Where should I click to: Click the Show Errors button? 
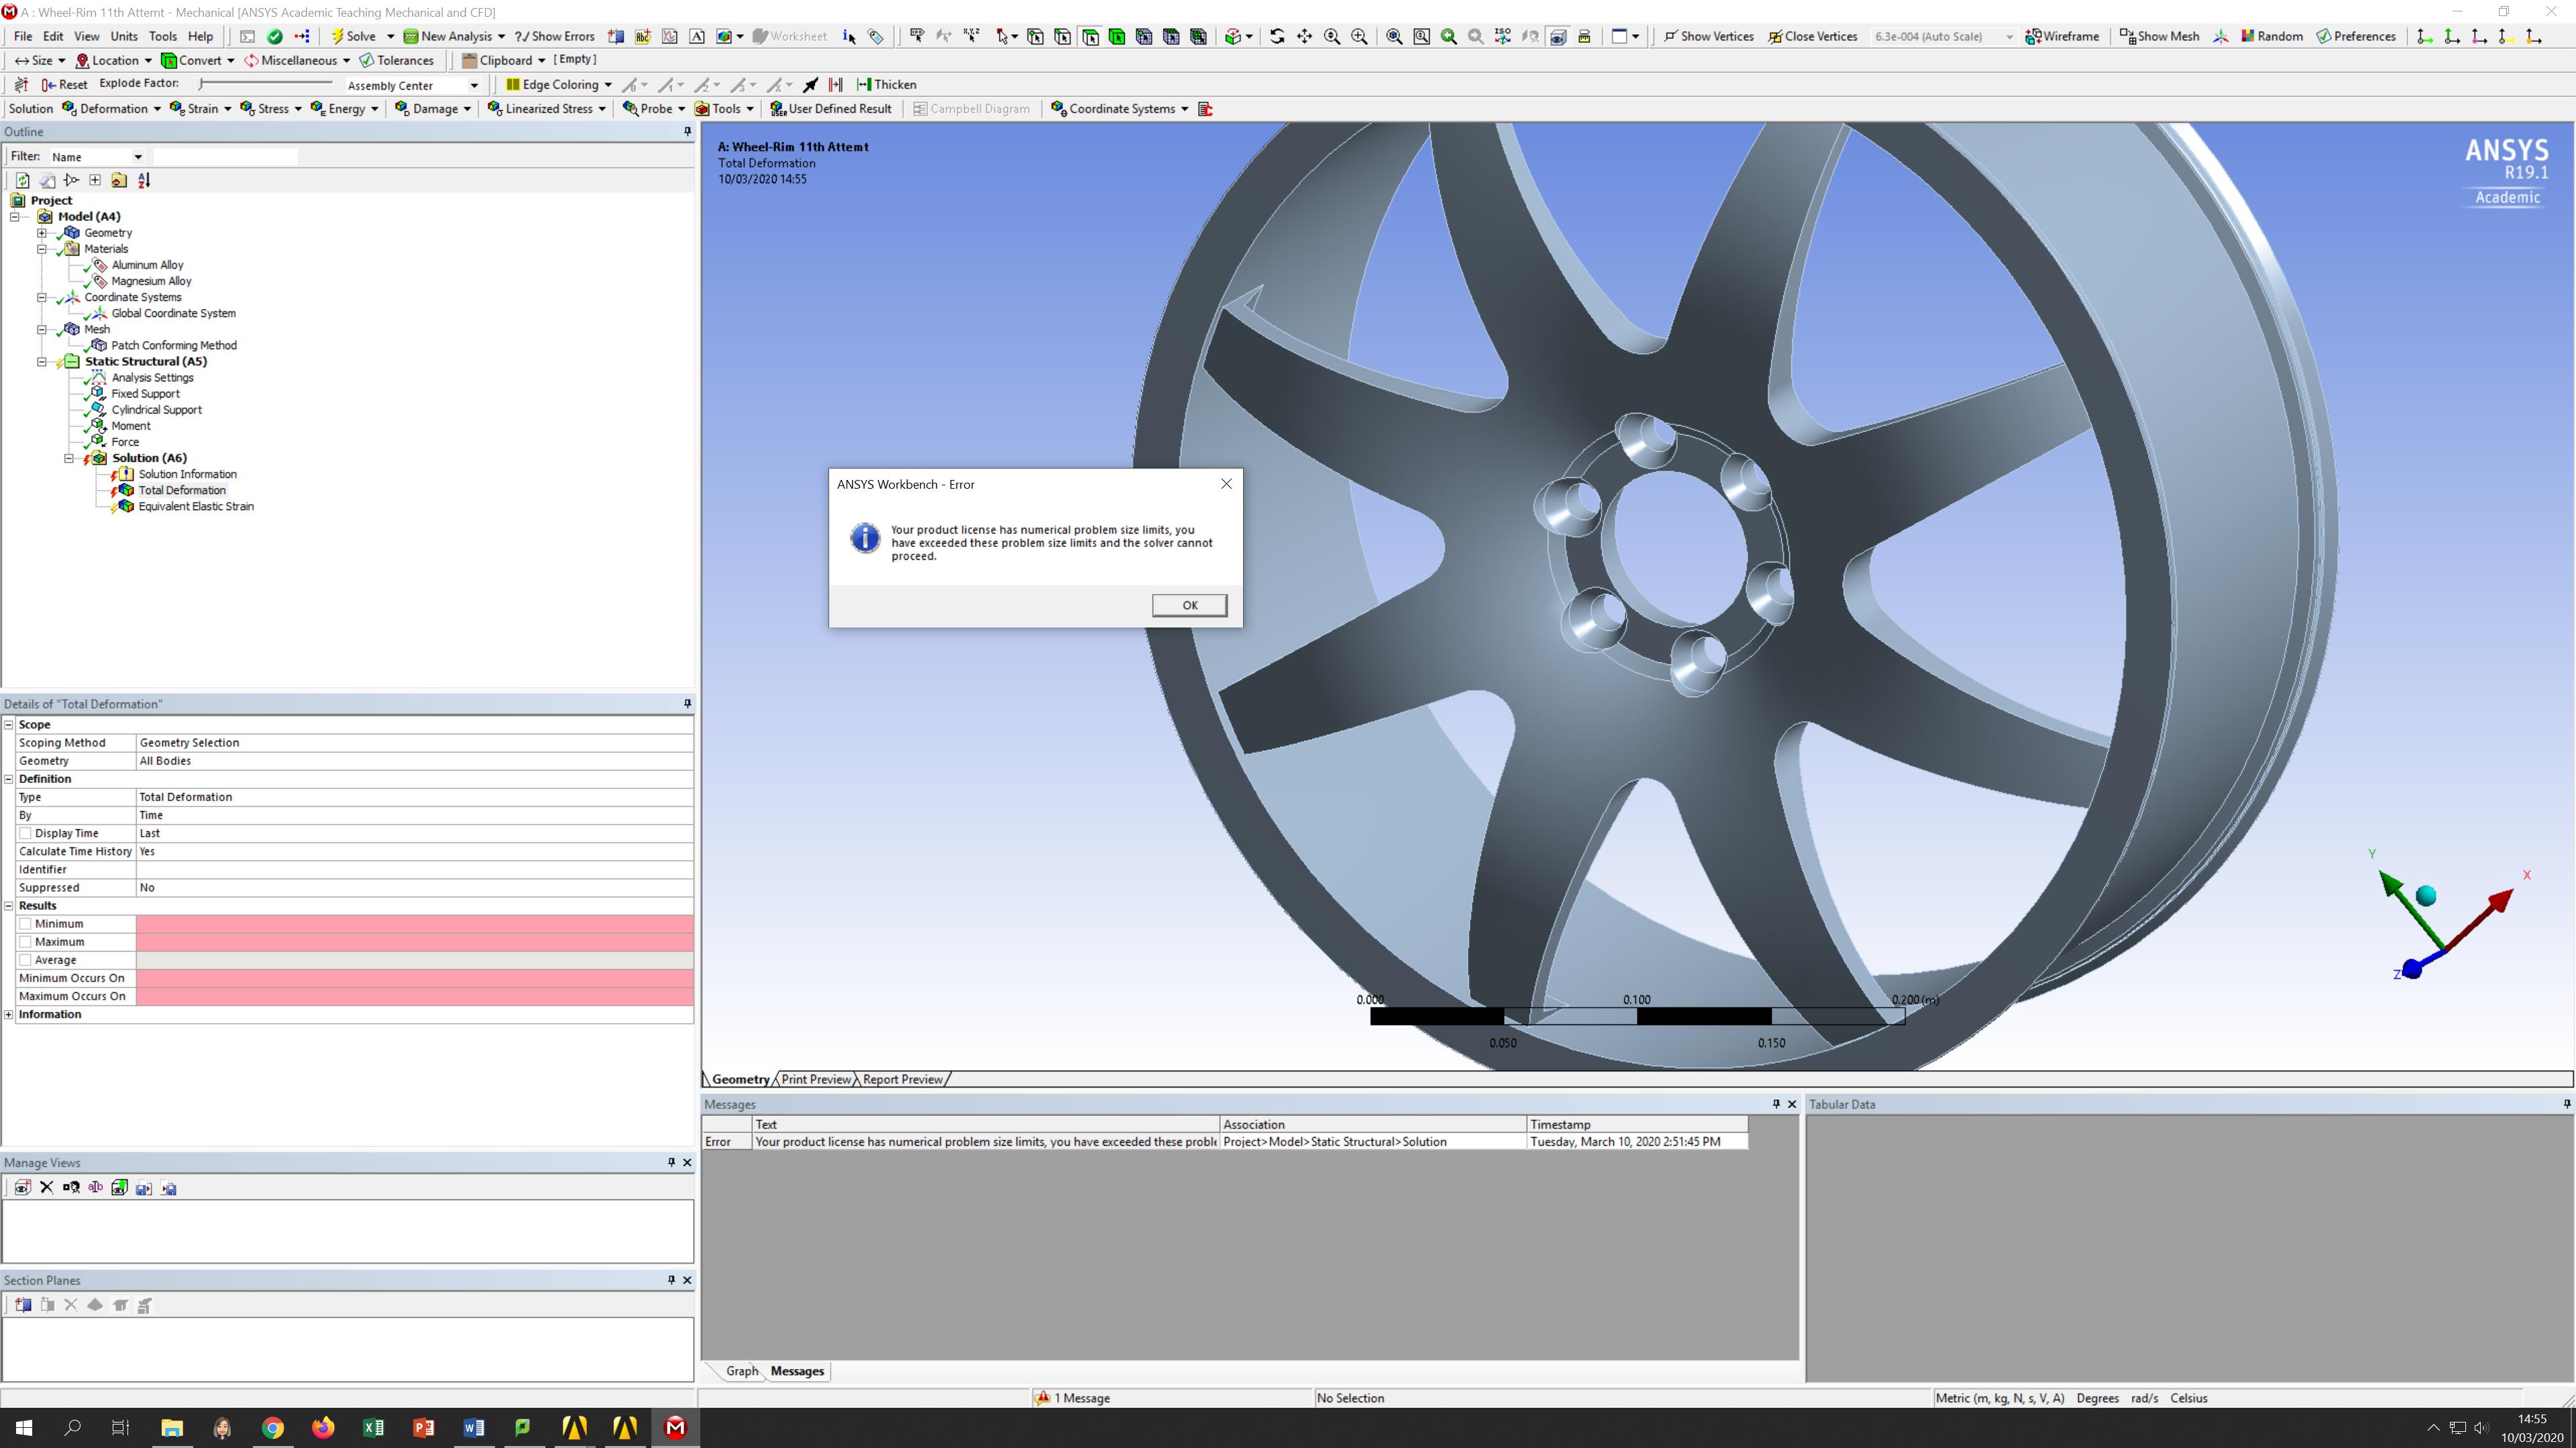(x=554, y=36)
